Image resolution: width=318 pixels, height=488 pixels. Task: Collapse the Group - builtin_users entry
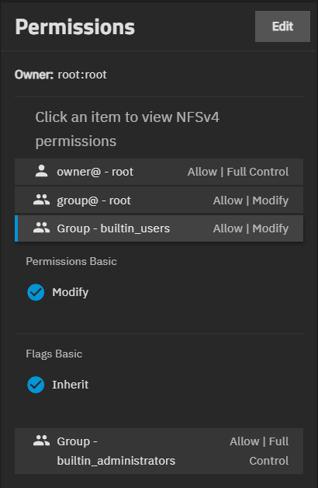coord(159,228)
